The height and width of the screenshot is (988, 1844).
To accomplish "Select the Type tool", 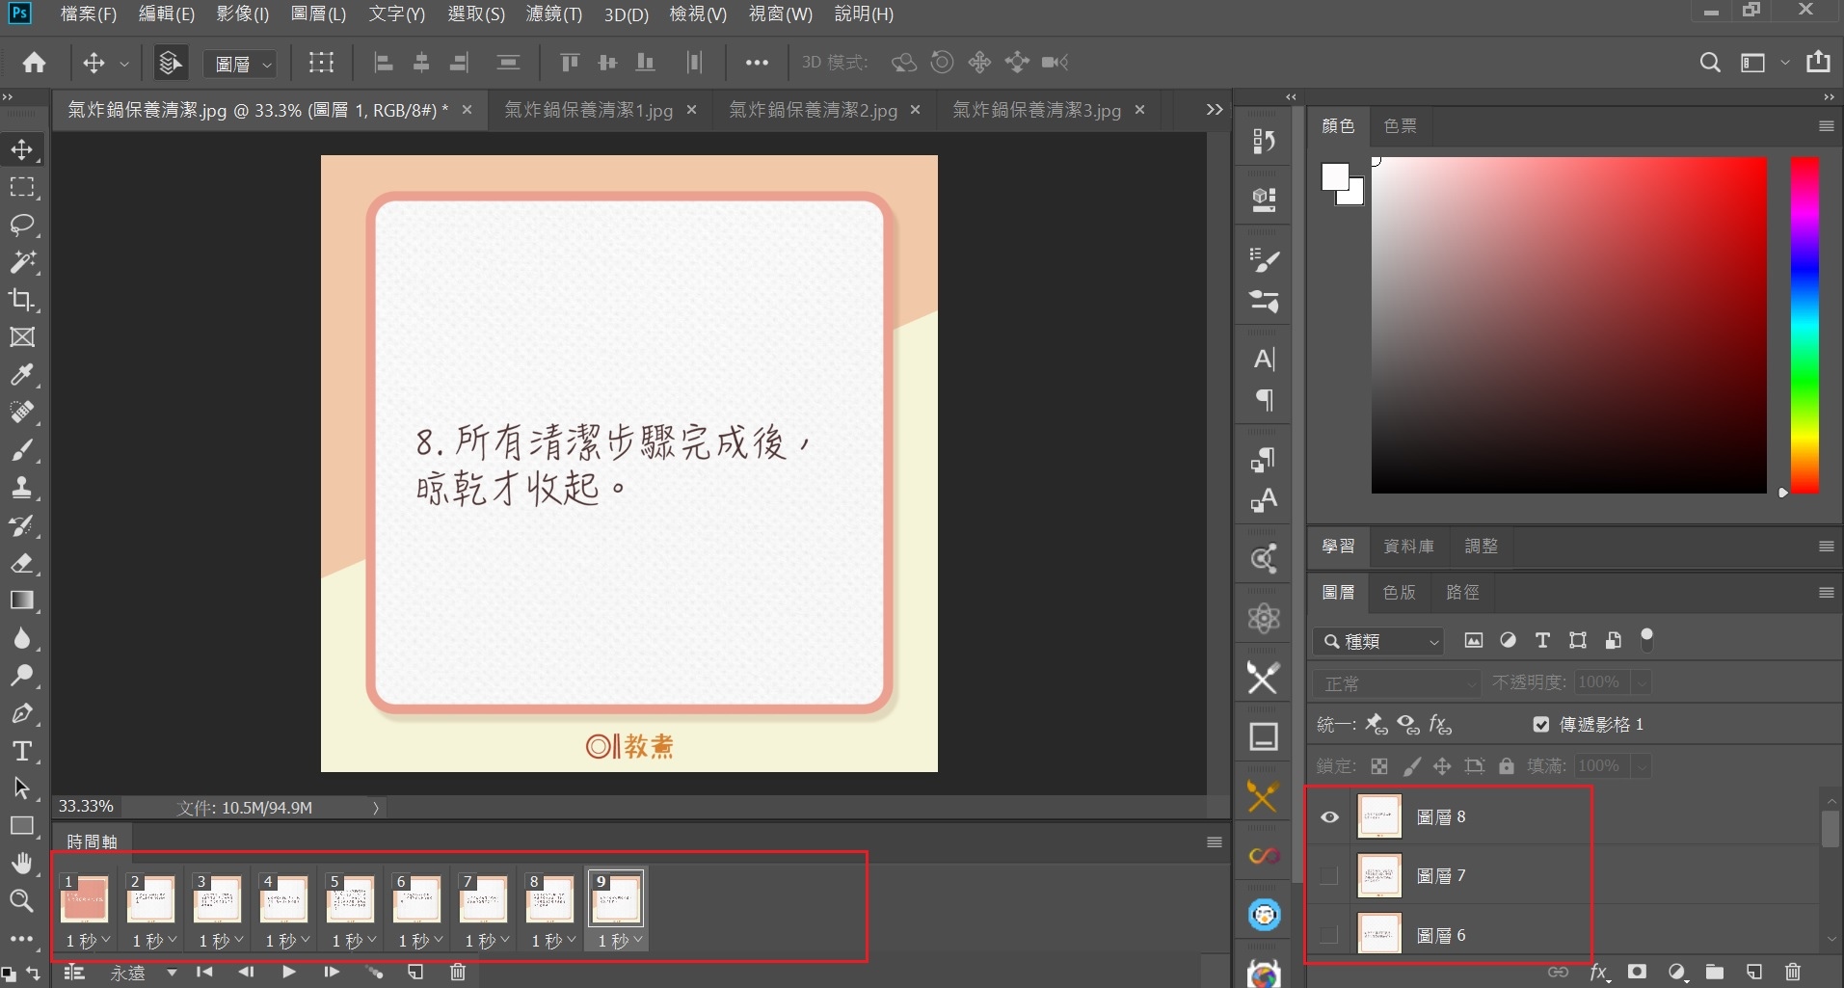I will tap(21, 751).
